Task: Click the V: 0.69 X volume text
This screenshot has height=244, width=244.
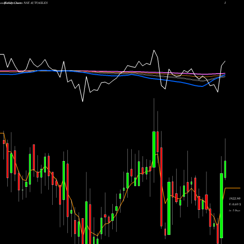Action: (x=235, y=204)
